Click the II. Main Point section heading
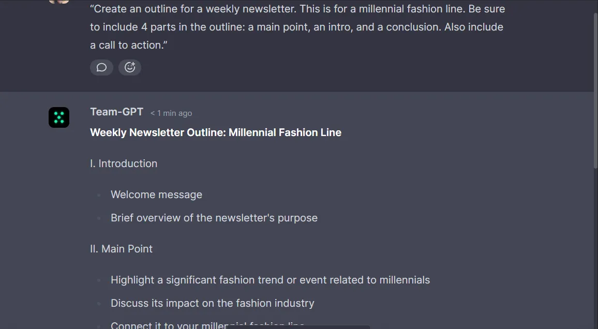598x329 pixels. click(x=121, y=249)
